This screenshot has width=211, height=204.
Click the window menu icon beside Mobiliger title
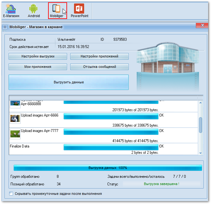coord(5,27)
